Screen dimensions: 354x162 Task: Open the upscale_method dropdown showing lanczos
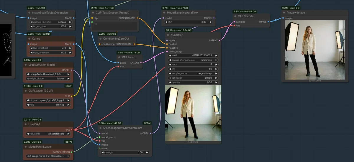[50, 22]
